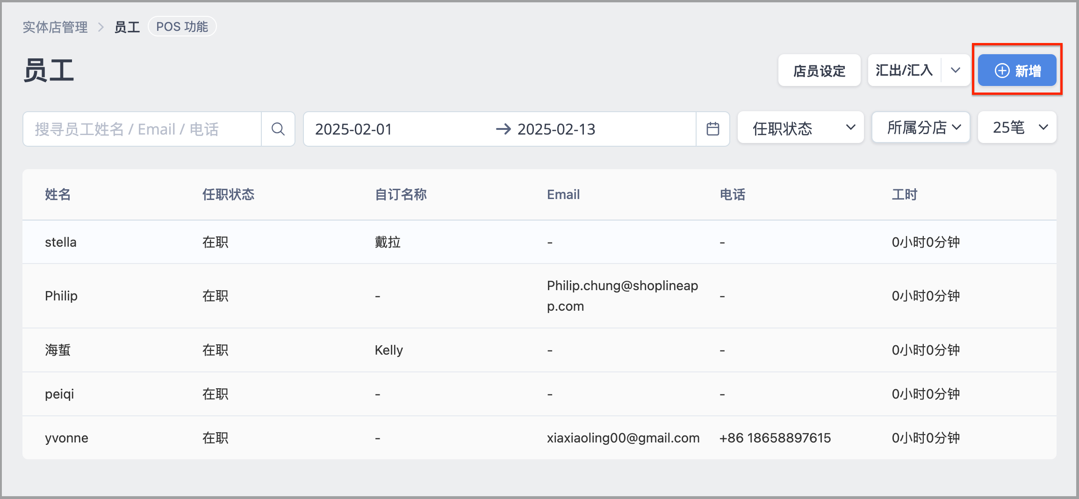
Task: Click the 姓名 column header
Action: 58,194
